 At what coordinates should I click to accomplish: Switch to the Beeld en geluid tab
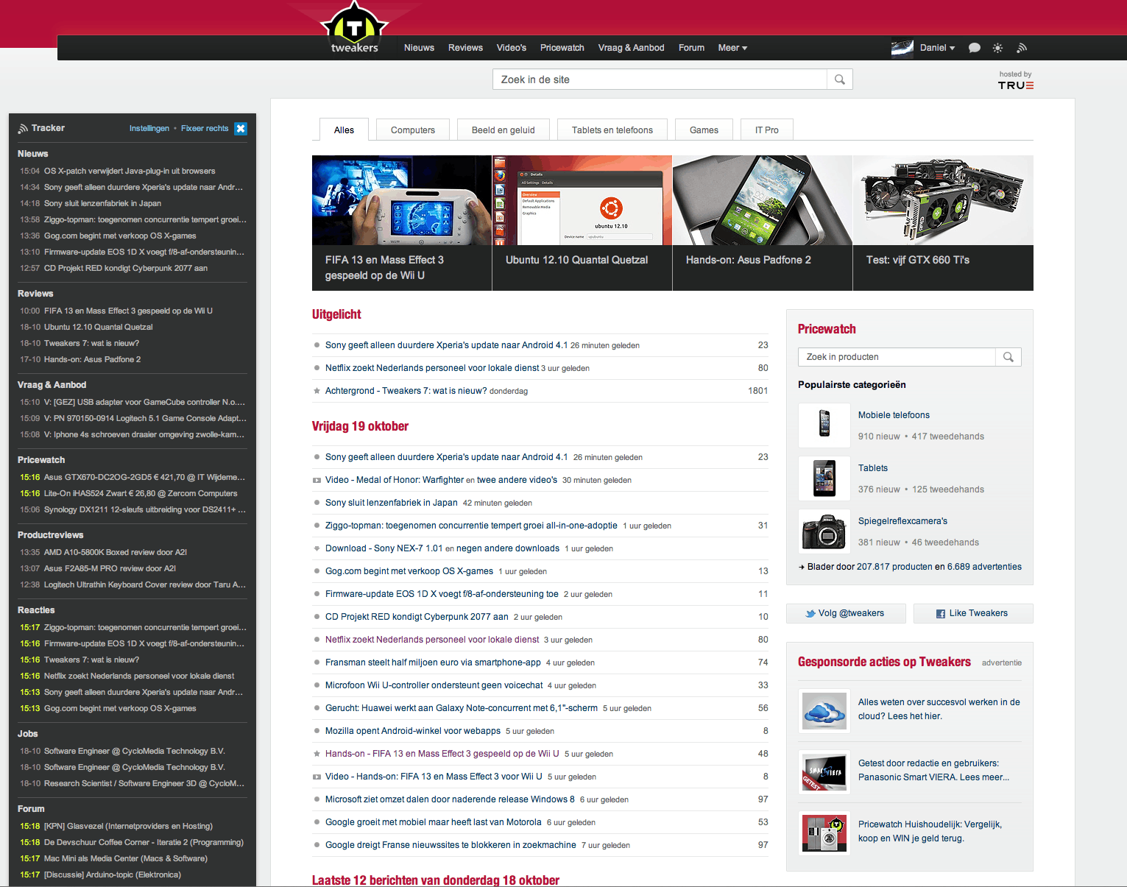(504, 130)
